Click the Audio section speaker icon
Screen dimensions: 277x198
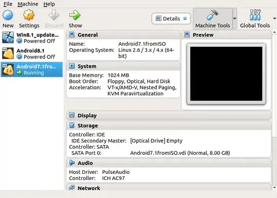[72, 163]
